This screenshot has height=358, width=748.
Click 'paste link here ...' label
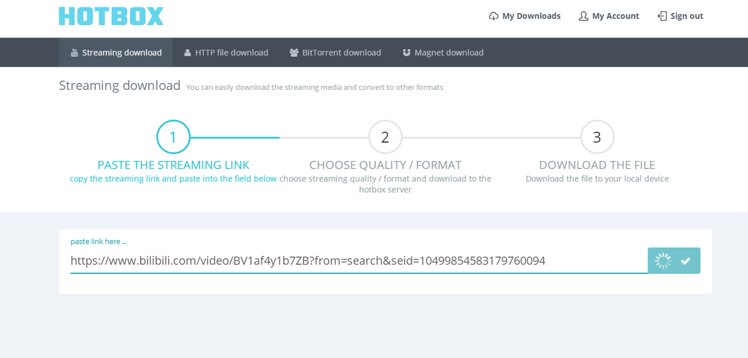(98, 241)
